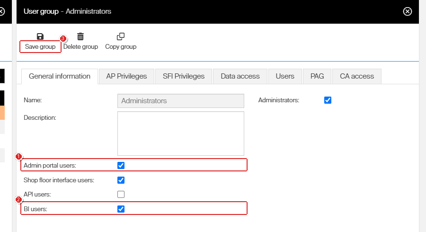Click the 'Name:' label
This screenshot has width=426, height=232.
(33, 100)
